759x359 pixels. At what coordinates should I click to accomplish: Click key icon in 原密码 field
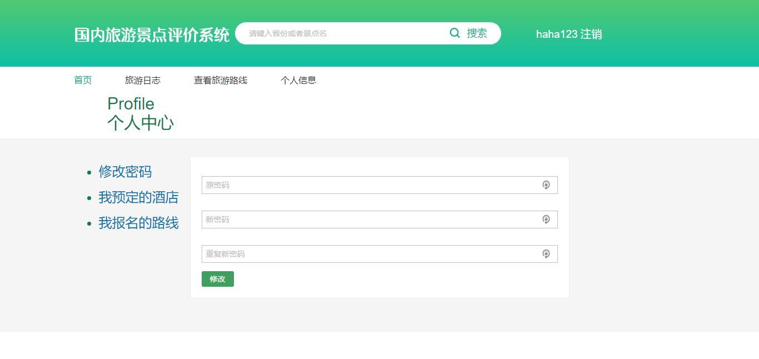pos(546,185)
